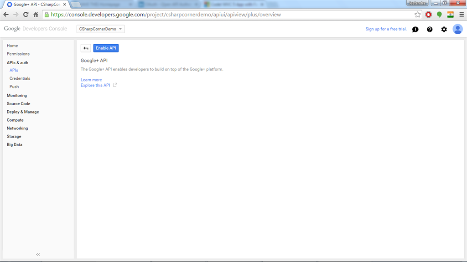
Task: Open the browser home page
Action: point(36,15)
